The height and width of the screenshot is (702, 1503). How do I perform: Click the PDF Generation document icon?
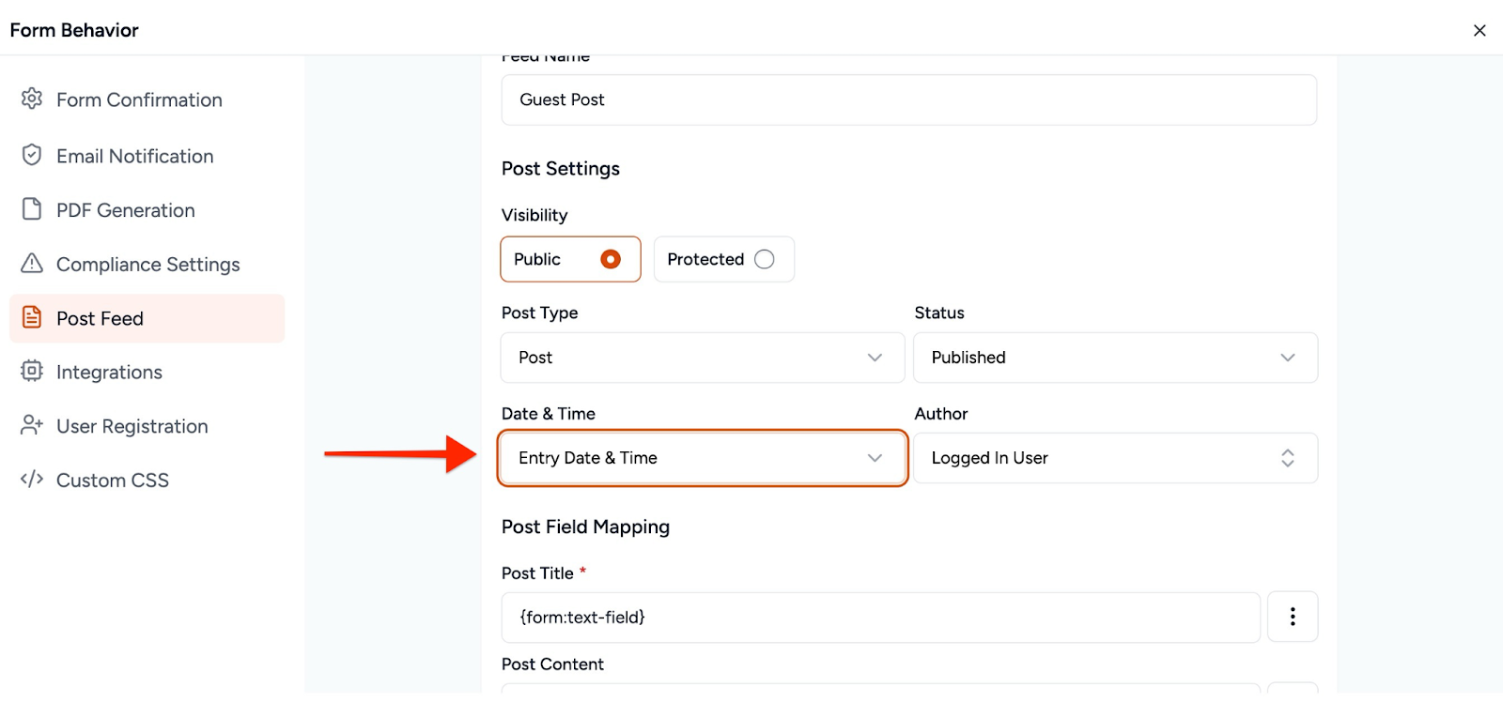click(32, 209)
